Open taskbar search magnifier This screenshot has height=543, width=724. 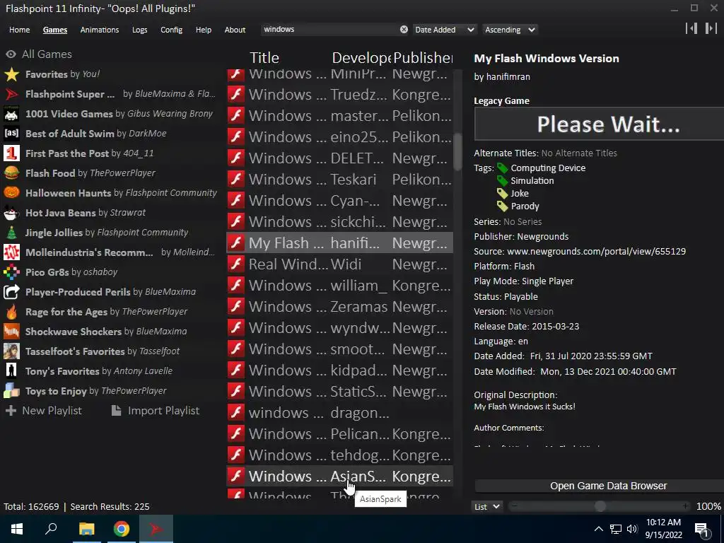(51, 529)
